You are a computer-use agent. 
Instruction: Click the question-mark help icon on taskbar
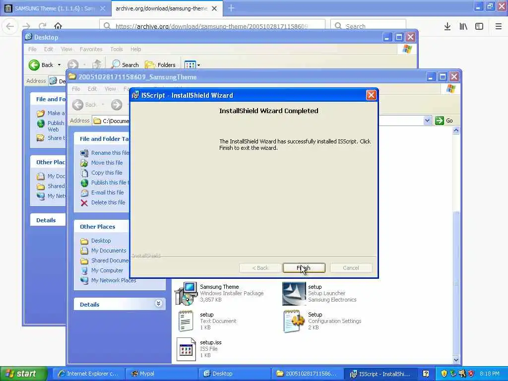tap(426, 374)
